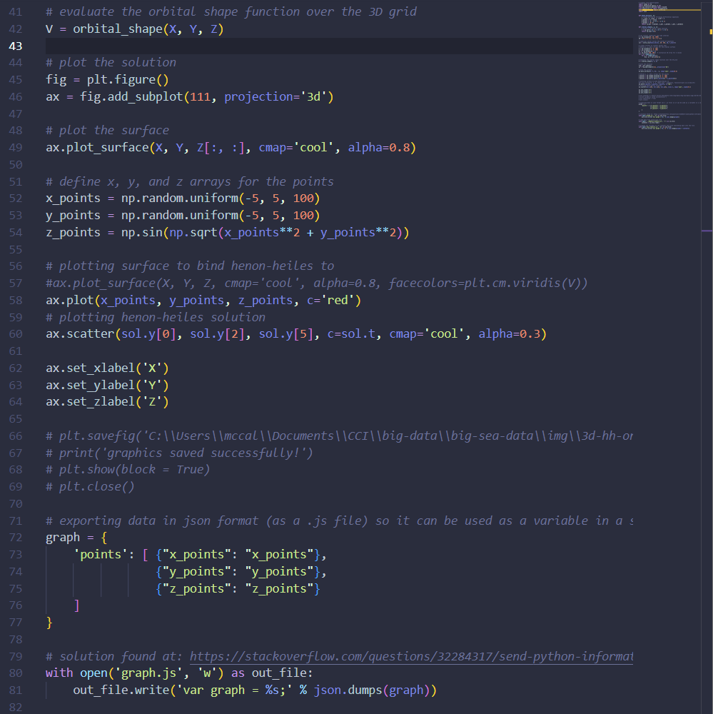Click the 'red' color string in ax.plot
Image resolution: width=713 pixels, height=714 pixels.
[x=337, y=301]
